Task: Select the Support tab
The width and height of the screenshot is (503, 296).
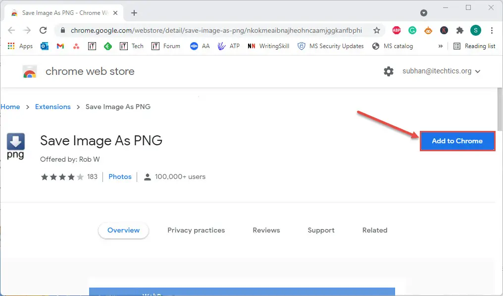Action: (x=321, y=230)
